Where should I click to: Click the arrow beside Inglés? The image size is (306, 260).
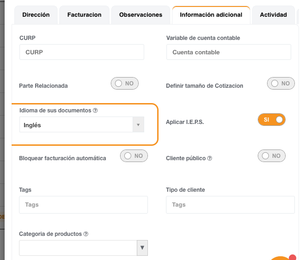(138, 124)
